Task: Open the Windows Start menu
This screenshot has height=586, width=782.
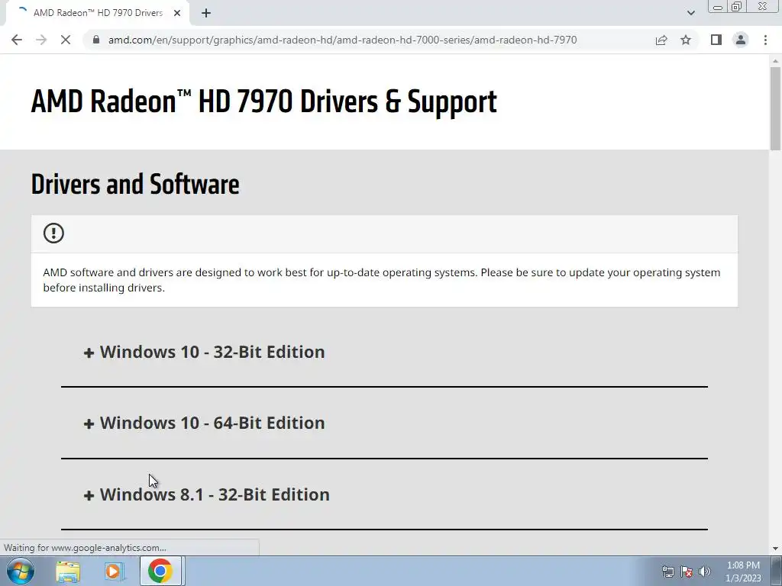Action: pyautogui.click(x=21, y=571)
